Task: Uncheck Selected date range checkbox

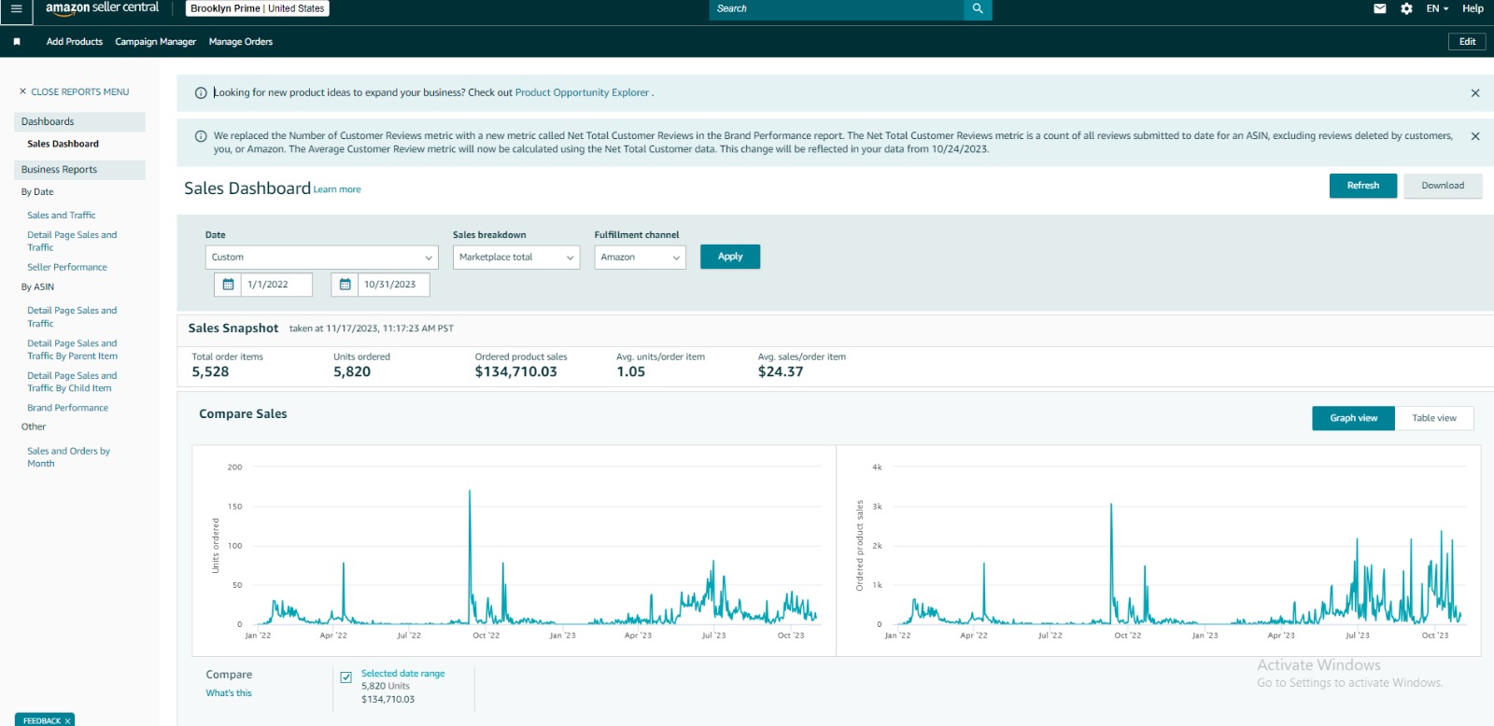Action: click(346, 677)
